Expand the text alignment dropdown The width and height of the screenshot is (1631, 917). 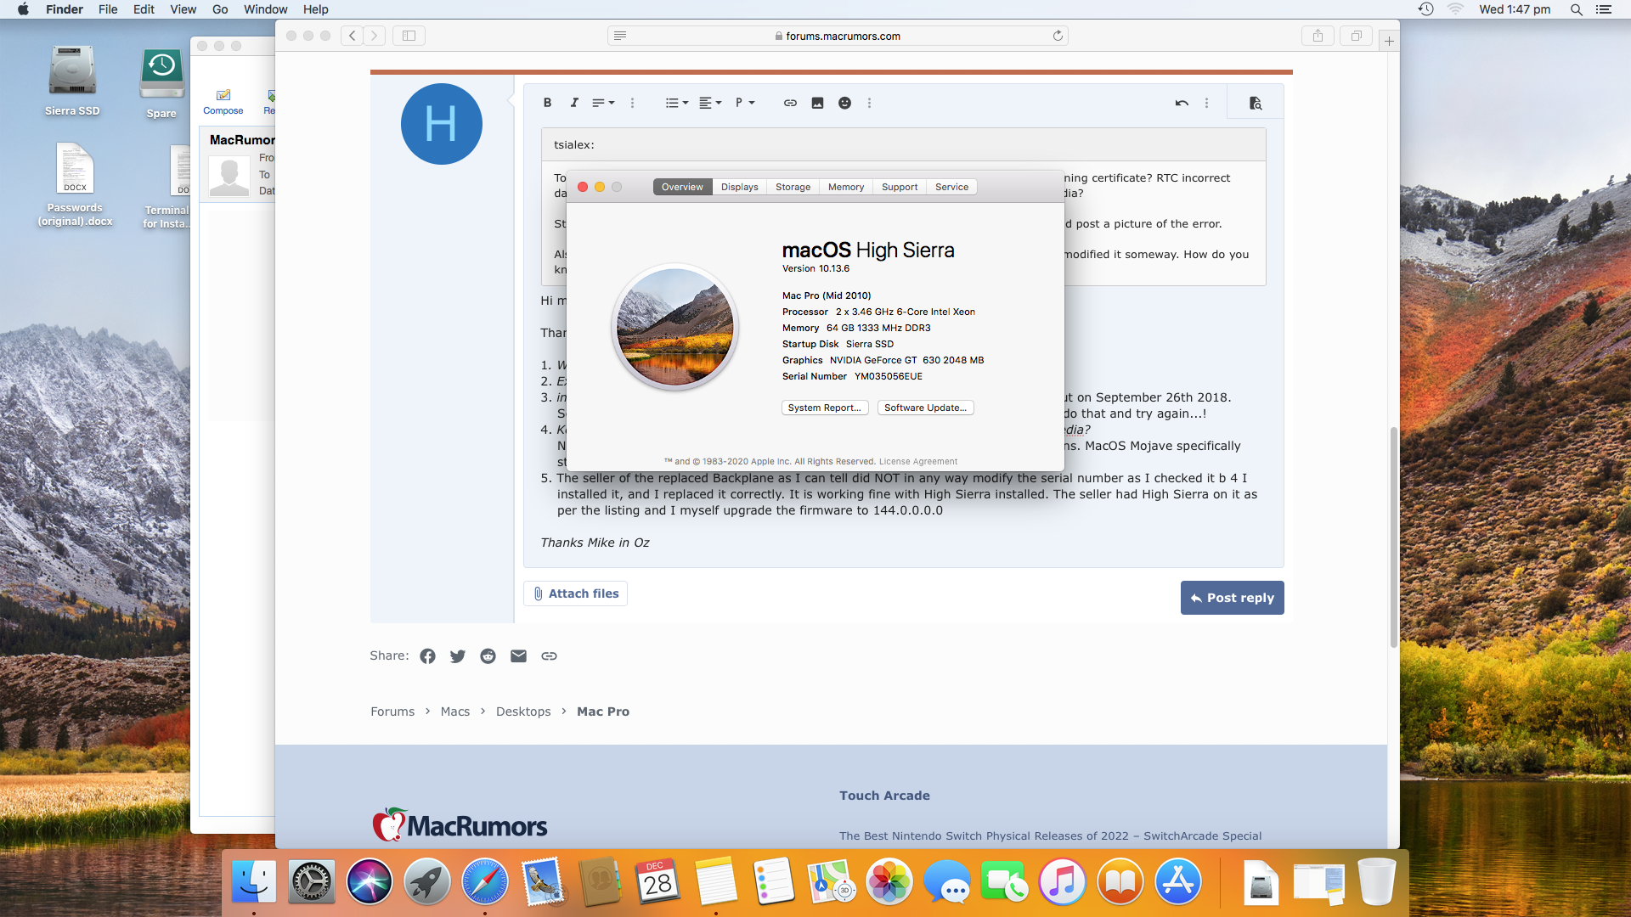click(710, 103)
